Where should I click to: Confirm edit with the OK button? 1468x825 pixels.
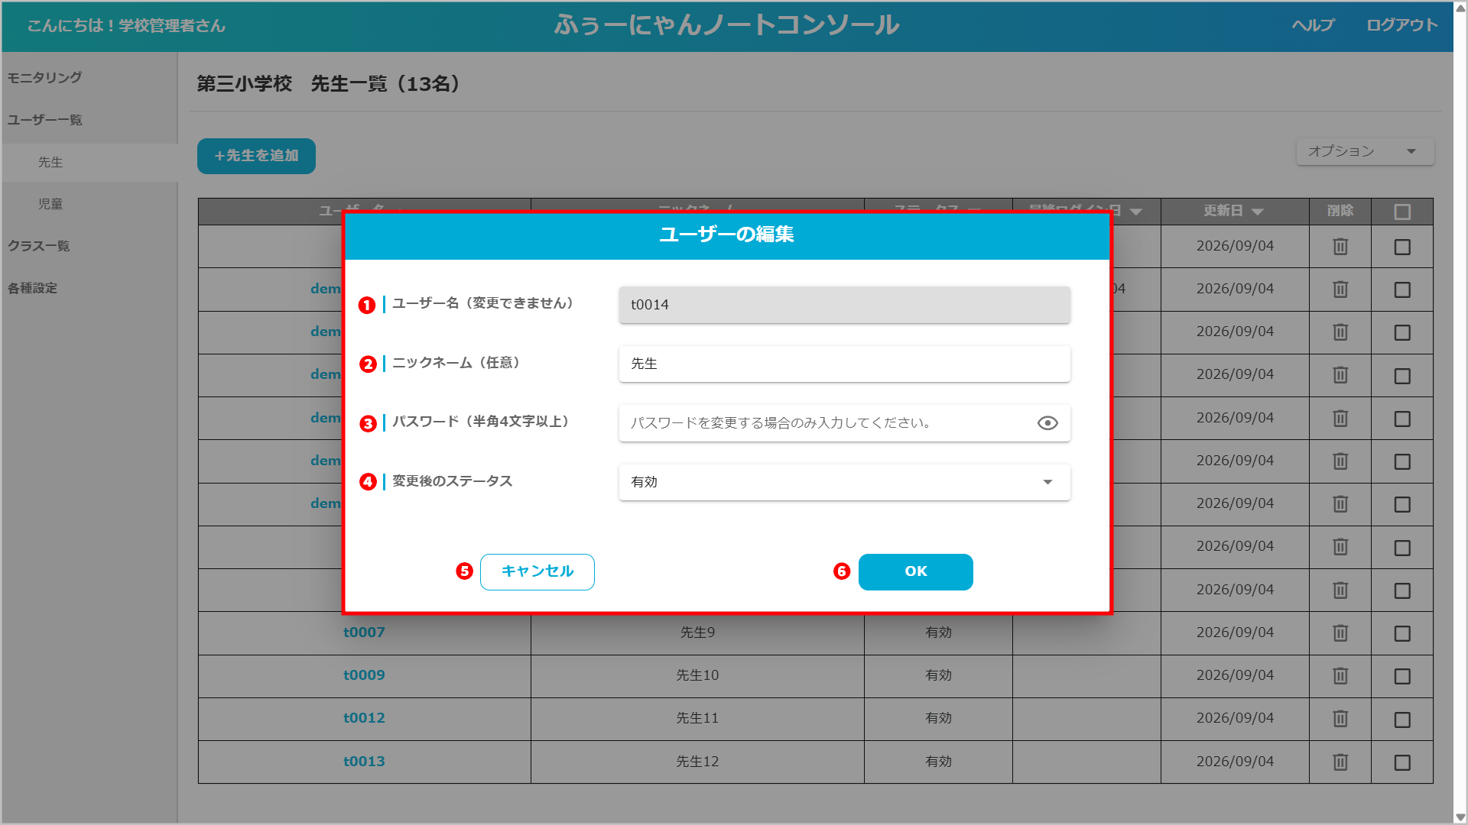click(916, 571)
